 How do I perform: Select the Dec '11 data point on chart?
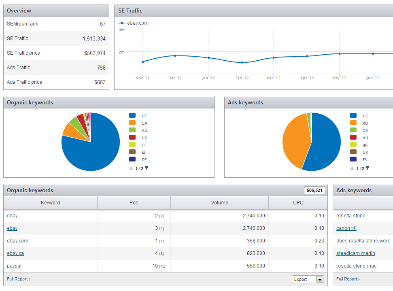pyautogui.click(x=175, y=55)
